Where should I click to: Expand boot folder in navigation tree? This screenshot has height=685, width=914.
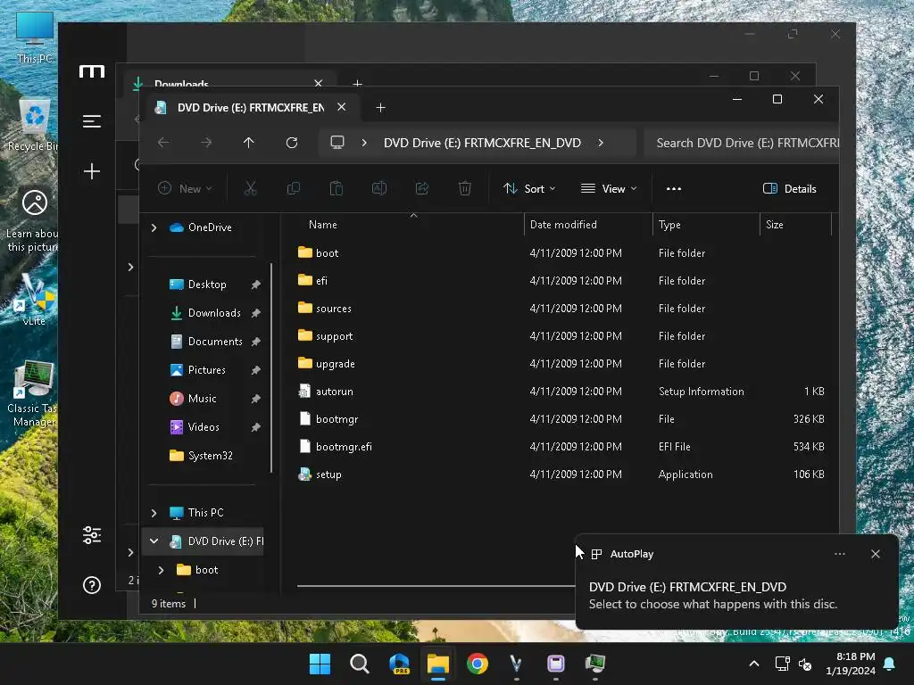161,570
